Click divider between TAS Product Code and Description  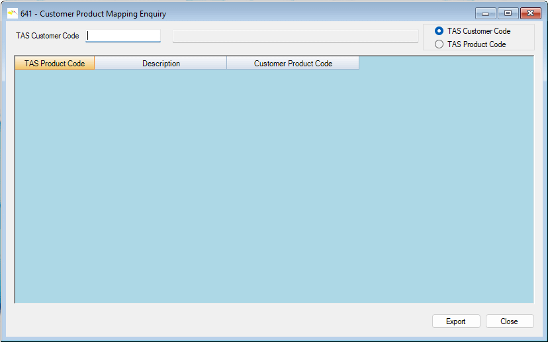pyautogui.click(x=95, y=64)
